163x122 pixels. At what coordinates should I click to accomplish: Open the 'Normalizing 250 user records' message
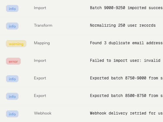pyautogui.click(x=123, y=25)
